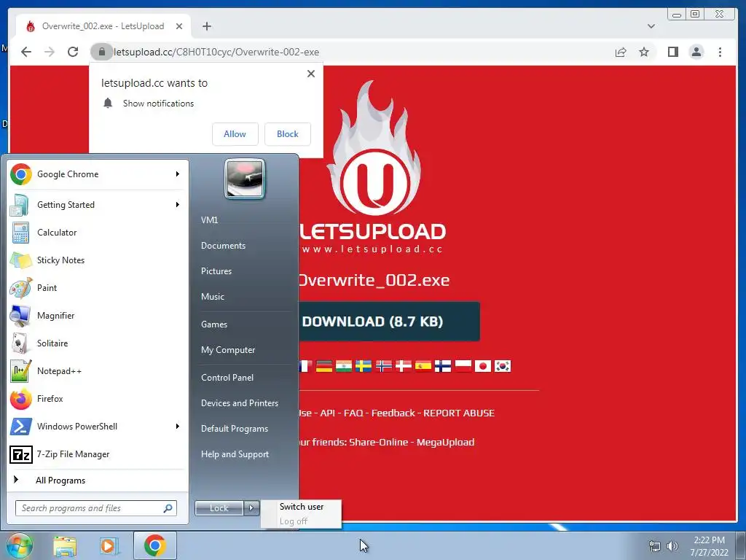Click the taskbar clock 2:22 PM

(709, 540)
